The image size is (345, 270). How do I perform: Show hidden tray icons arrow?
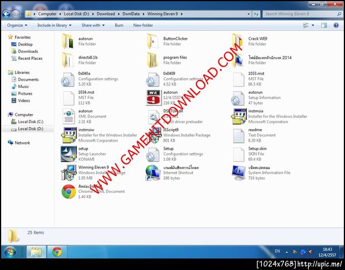pyautogui.click(x=287, y=252)
